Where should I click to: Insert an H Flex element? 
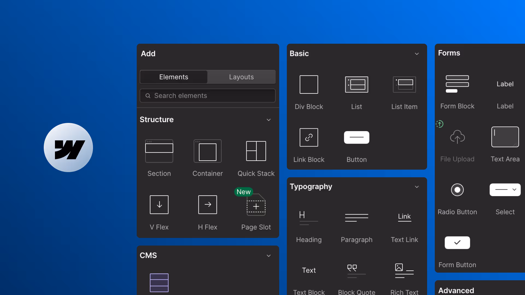pyautogui.click(x=208, y=205)
